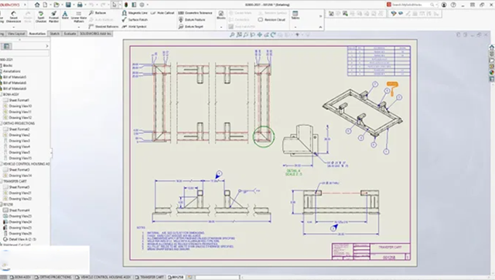Screen dimensions: 495x280
Task: Switch to Sketch tab
Action: coord(55,33)
